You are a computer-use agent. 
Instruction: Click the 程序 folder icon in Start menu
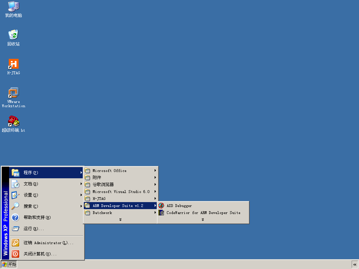click(15, 173)
